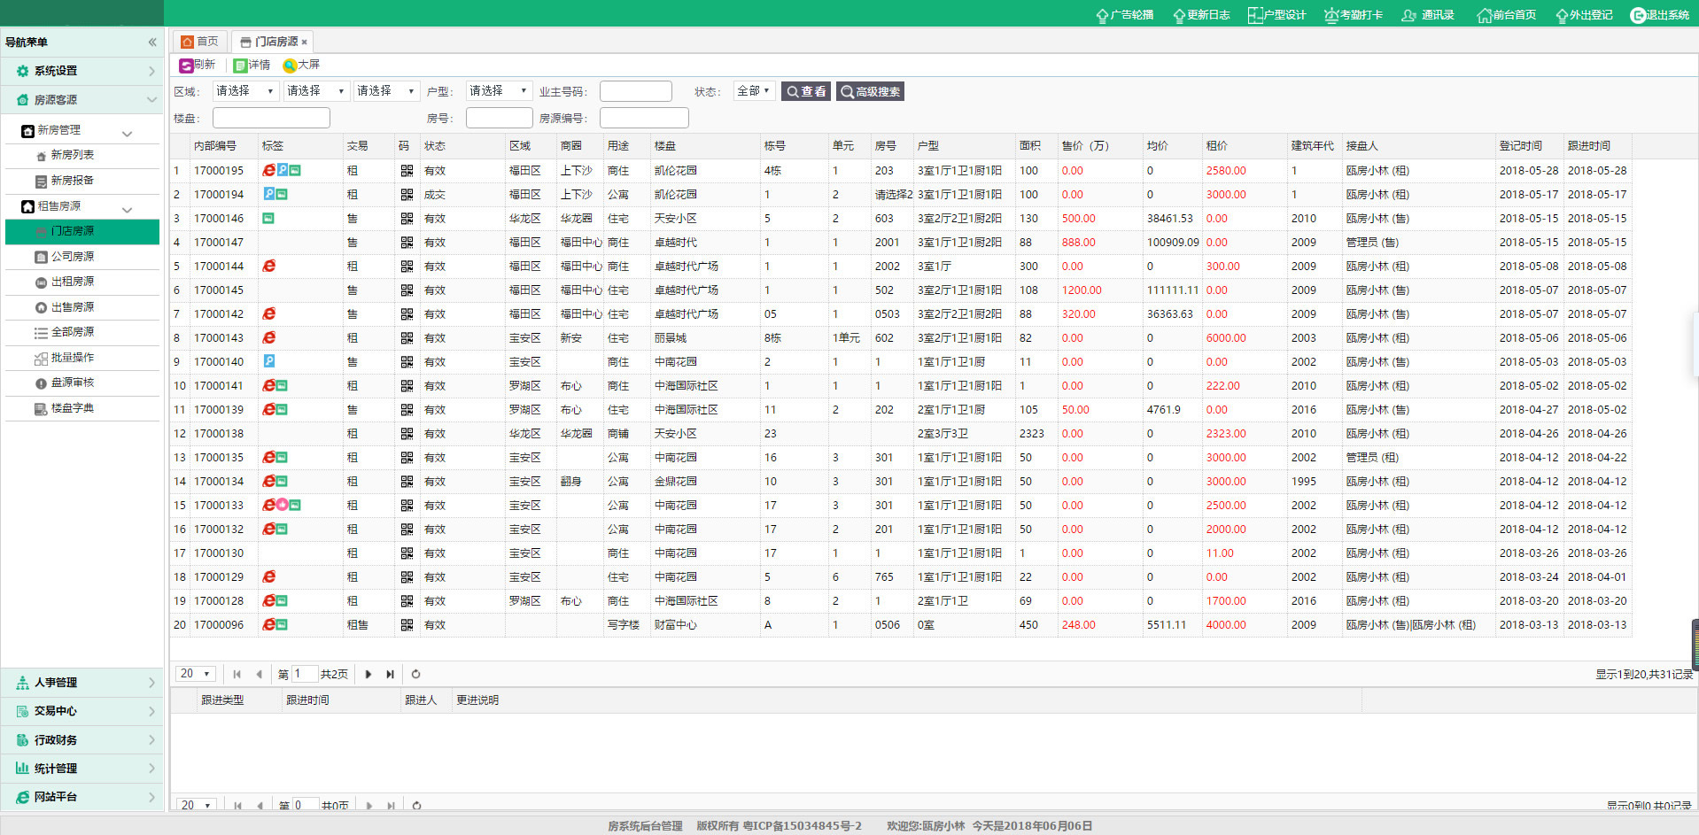Expand 行政财务 in the navigation menu

pos(81,740)
